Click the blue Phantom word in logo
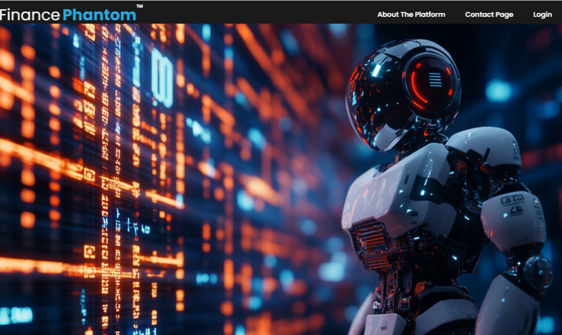 (99, 15)
